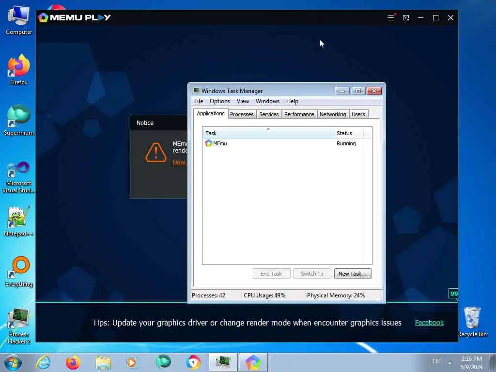Click the Notice dialog title
The height and width of the screenshot is (372, 496).
pos(145,123)
